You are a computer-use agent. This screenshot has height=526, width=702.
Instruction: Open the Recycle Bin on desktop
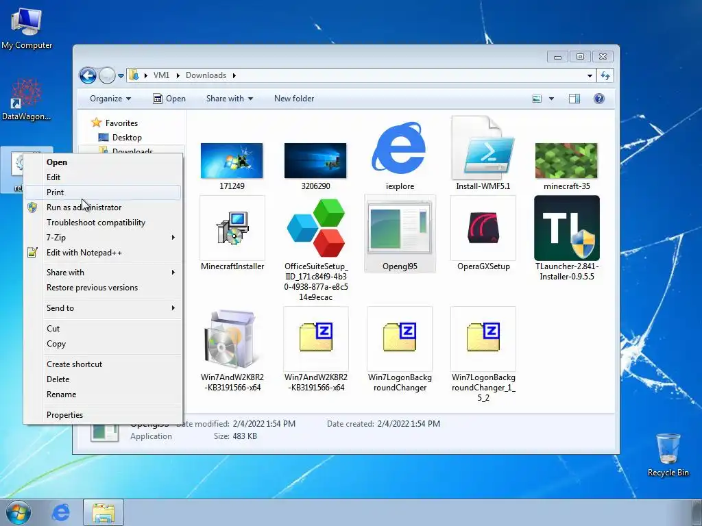click(x=668, y=455)
